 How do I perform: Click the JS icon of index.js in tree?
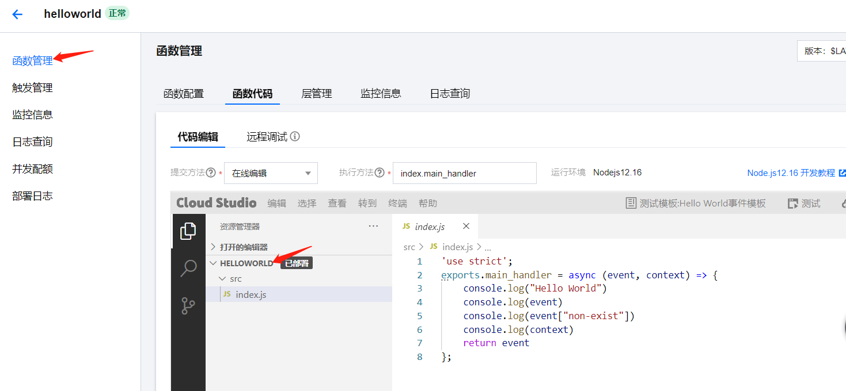[227, 294]
